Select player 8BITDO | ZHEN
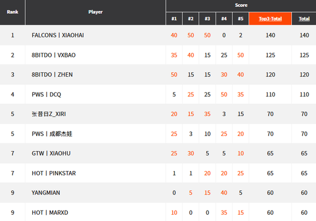Screen dimensions: 316x221 [52, 75]
